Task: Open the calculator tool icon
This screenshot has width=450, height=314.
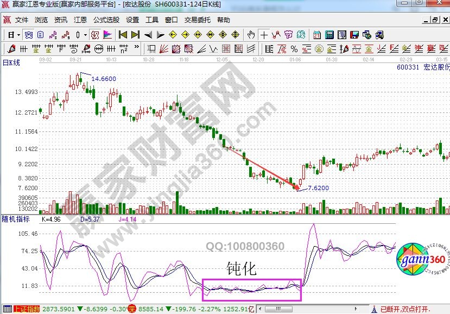Action: (329, 35)
